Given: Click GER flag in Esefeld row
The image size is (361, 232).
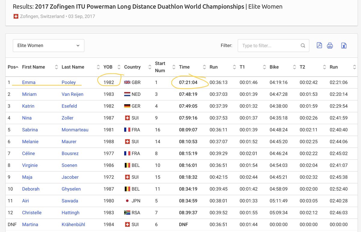Looking at the screenshot, I should coord(127,106).
